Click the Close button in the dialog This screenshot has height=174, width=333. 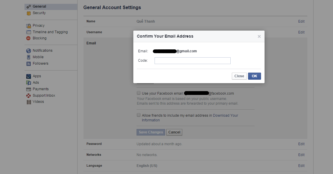239,76
